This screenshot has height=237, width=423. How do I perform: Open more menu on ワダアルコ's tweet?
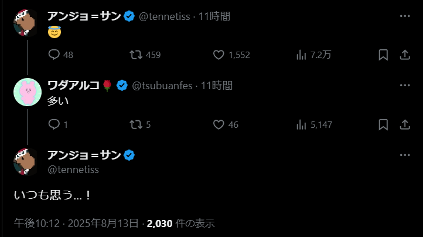pyautogui.click(x=404, y=86)
